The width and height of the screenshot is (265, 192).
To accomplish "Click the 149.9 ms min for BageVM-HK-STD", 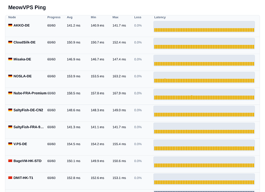I will pyautogui.click(x=97, y=161).
